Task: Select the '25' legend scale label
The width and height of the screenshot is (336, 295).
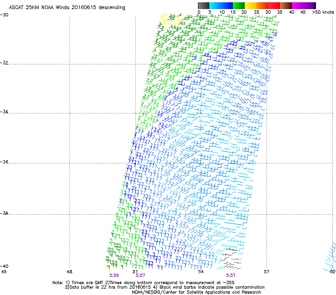Action: tap(257, 12)
